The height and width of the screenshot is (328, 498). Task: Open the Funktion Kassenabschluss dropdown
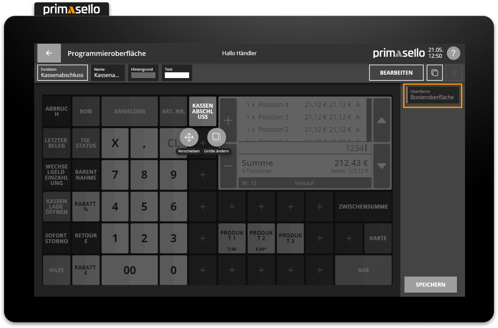63,73
